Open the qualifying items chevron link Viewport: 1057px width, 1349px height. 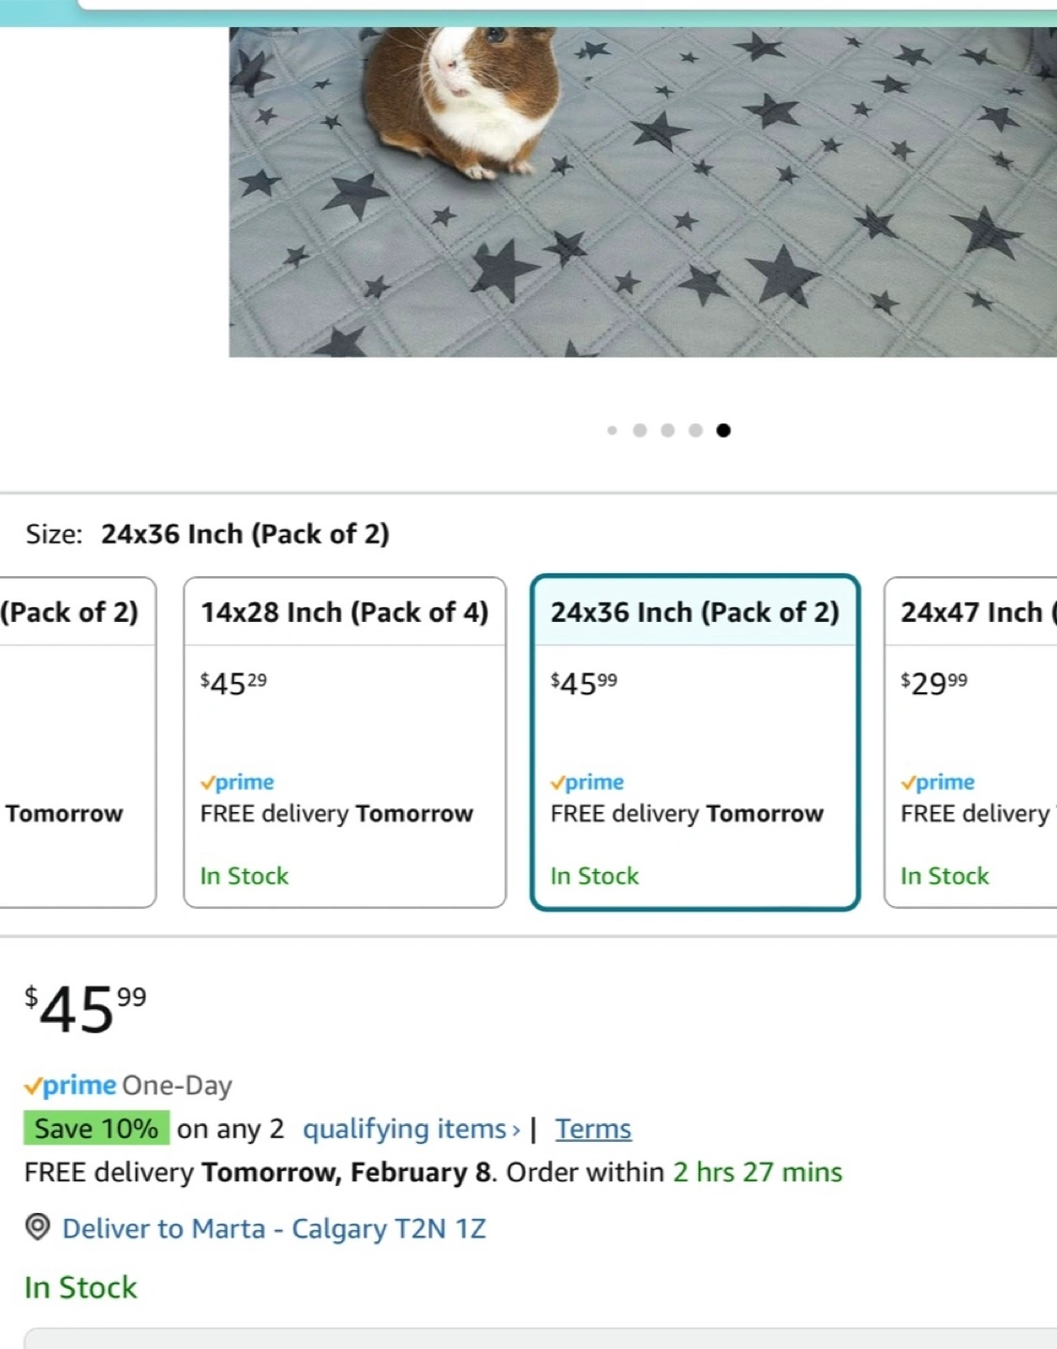point(411,1129)
